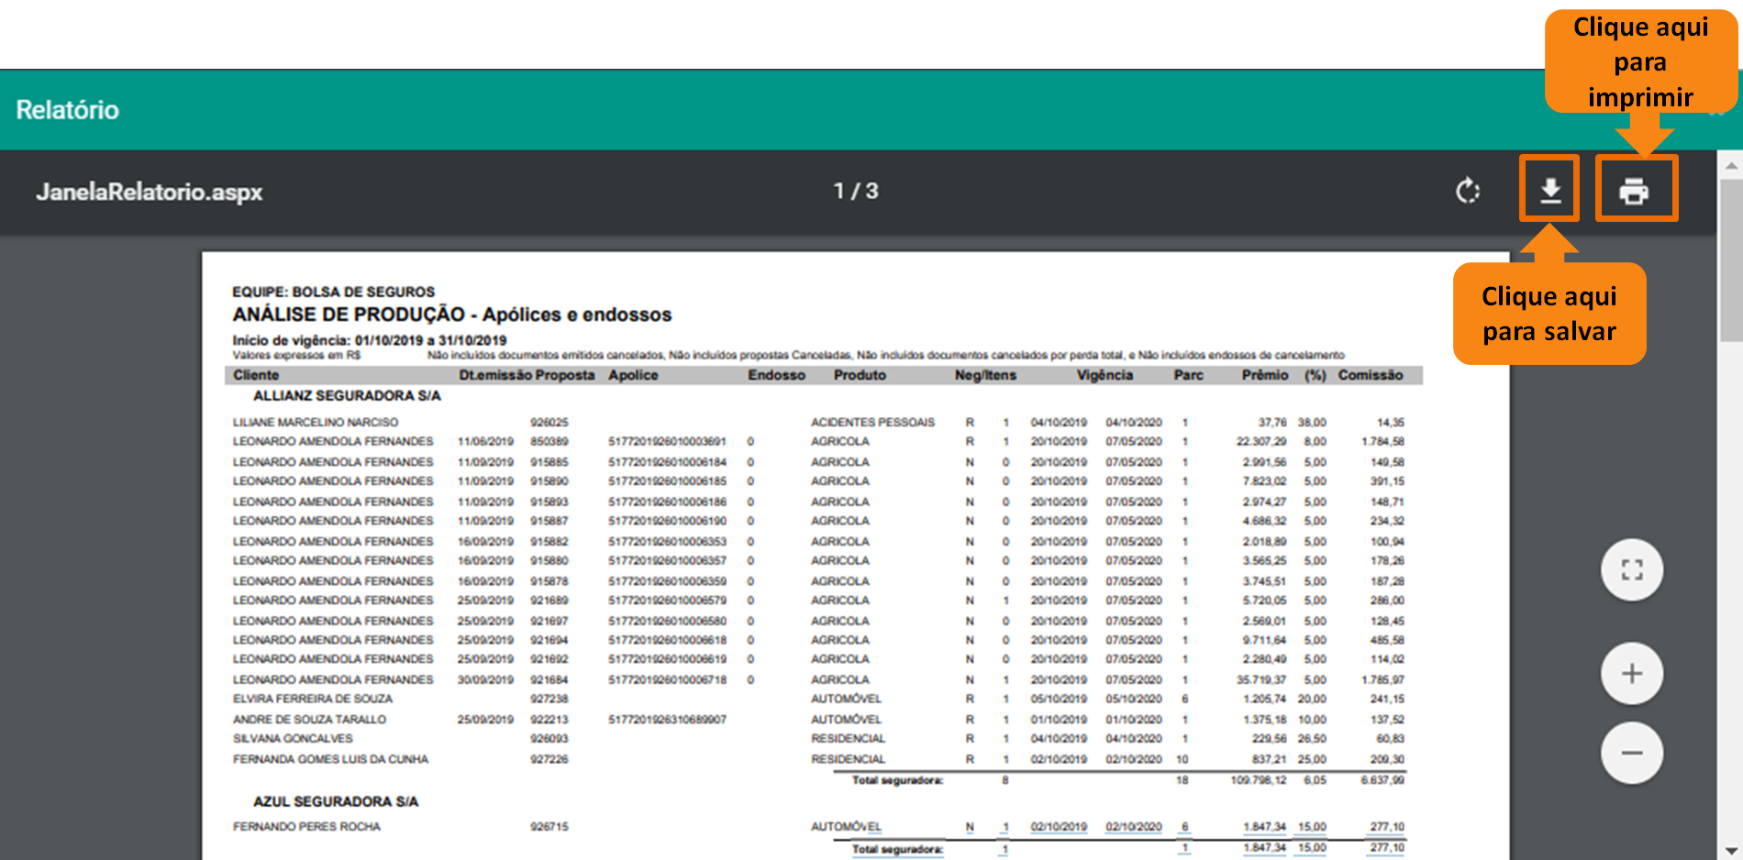Click total premium 109.798,12

click(1259, 780)
